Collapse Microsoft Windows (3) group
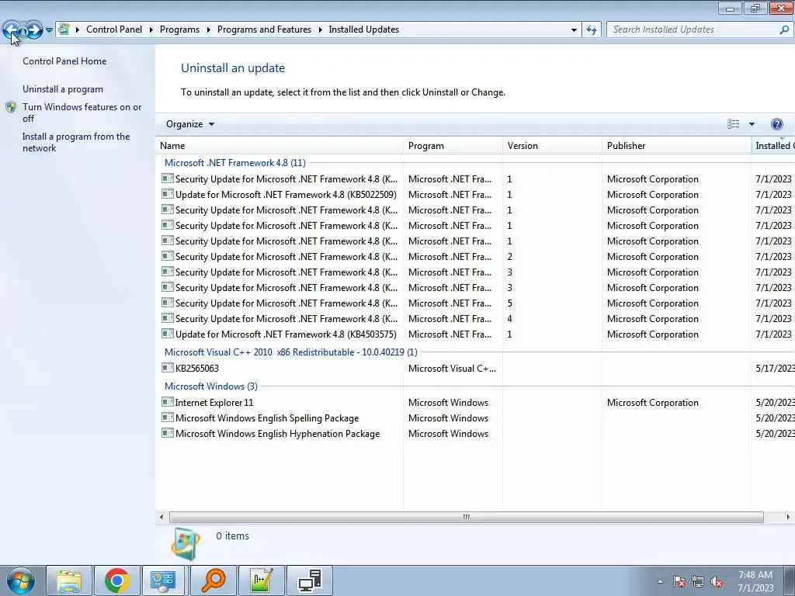This screenshot has height=596, width=795. click(211, 386)
